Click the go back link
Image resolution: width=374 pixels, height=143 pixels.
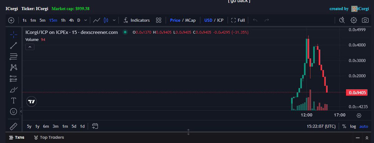(x=239, y=1)
